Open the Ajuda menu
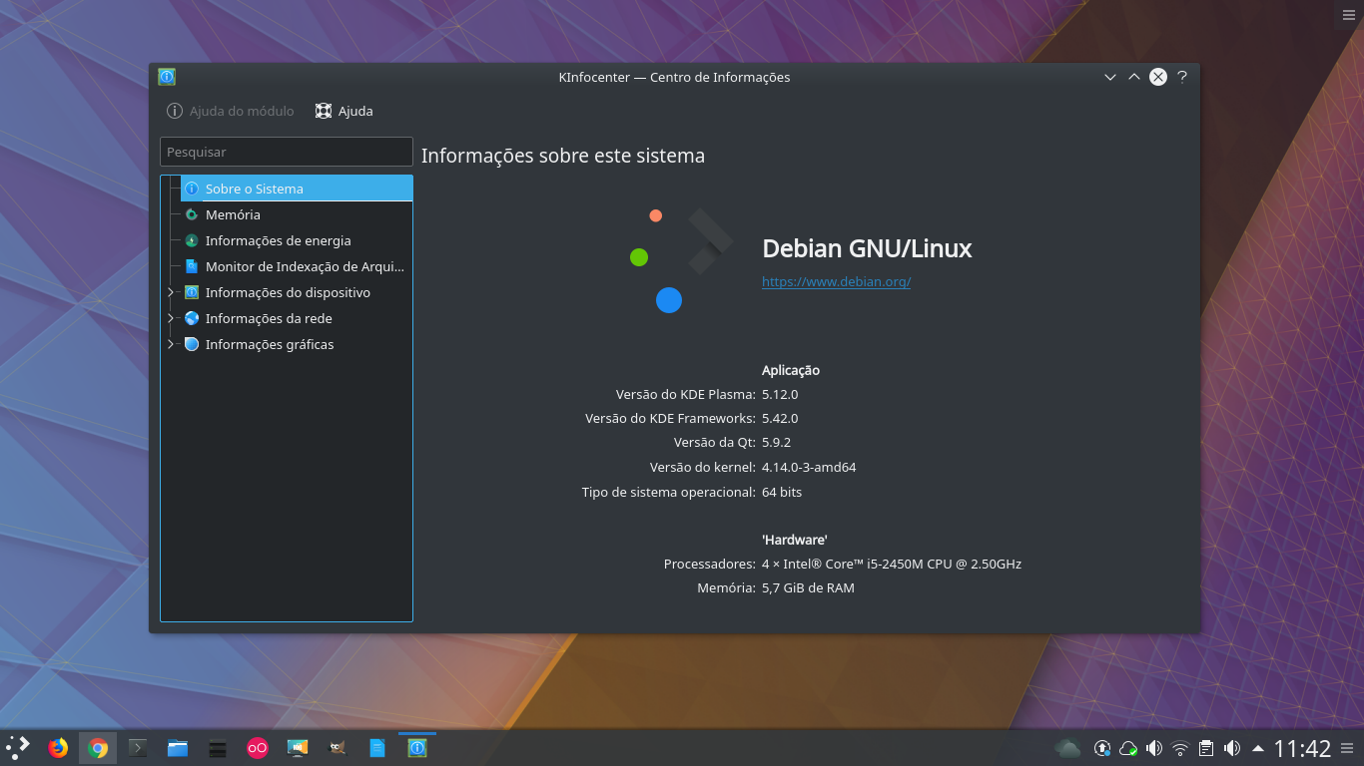The image size is (1364, 766). pos(343,111)
